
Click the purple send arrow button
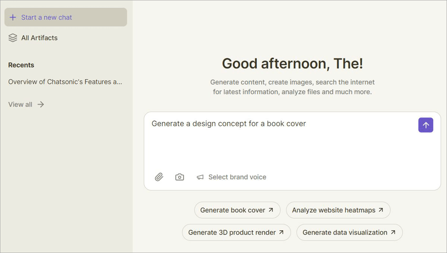coord(426,125)
